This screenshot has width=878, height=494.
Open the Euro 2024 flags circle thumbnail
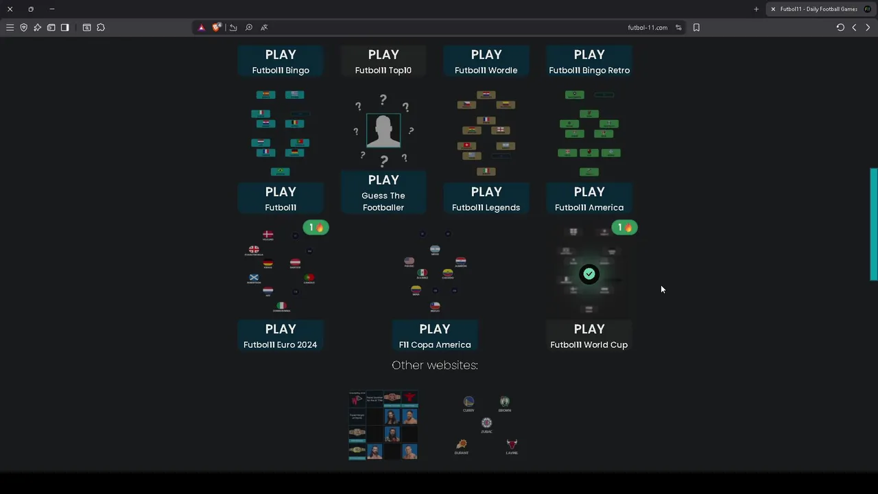tap(281, 272)
